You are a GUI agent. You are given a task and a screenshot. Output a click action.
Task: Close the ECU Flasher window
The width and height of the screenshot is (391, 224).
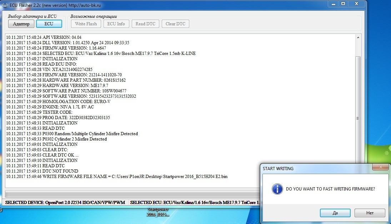pos(357,4)
